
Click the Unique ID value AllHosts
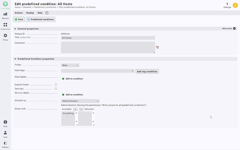pyautogui.click(x=65, y=34)
